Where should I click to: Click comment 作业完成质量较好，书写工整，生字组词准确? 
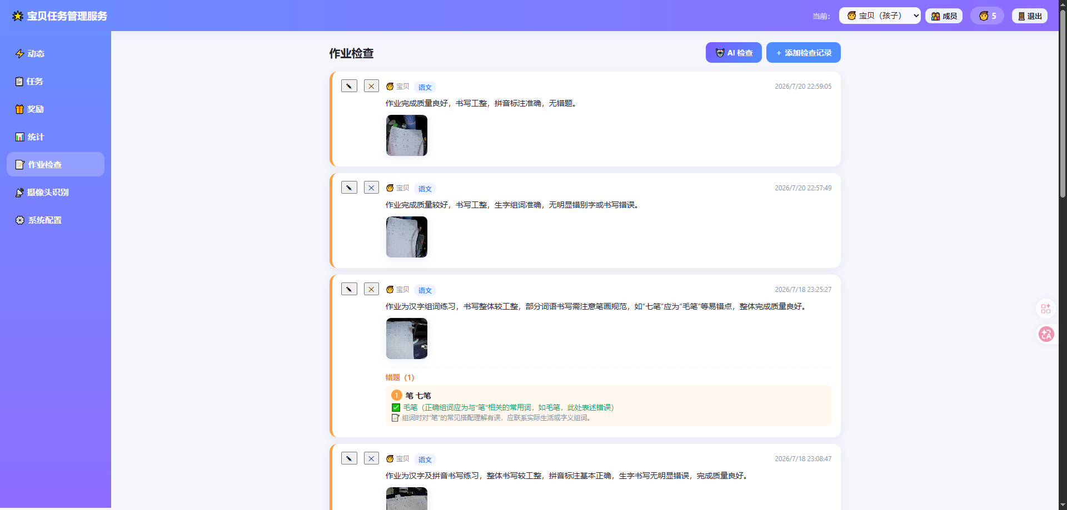click(513, 205)
